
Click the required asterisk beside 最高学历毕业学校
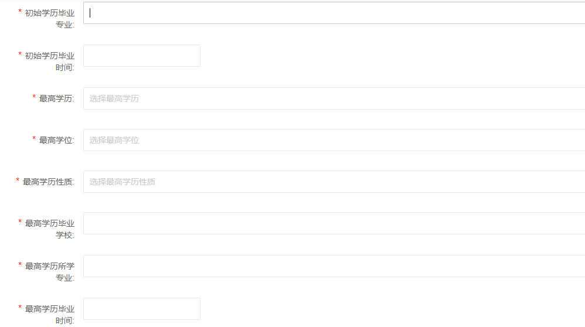pos(20,222)
